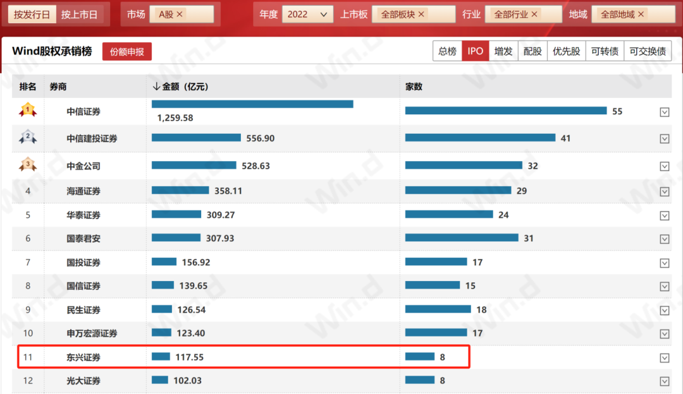Open the 地域 filter field
The width and height of the screenshot is (683, 394).
633,15
